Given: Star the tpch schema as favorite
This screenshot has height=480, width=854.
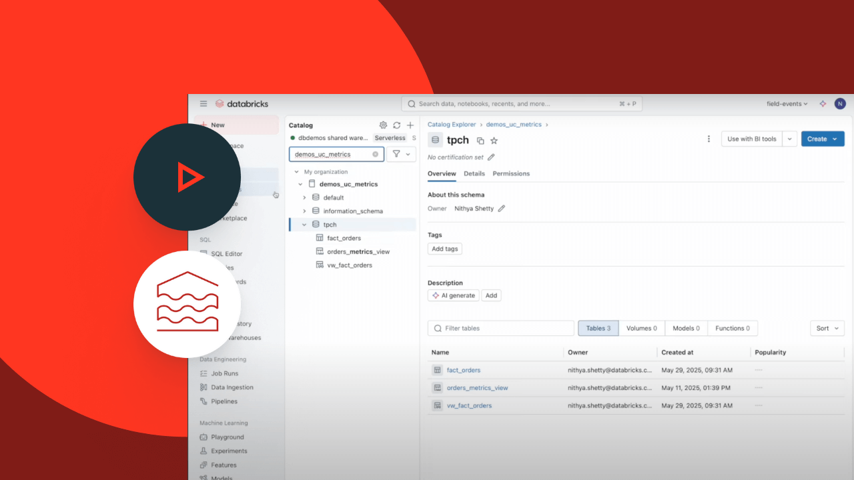Looking at the screenshot, I should (x=494, y=141).
